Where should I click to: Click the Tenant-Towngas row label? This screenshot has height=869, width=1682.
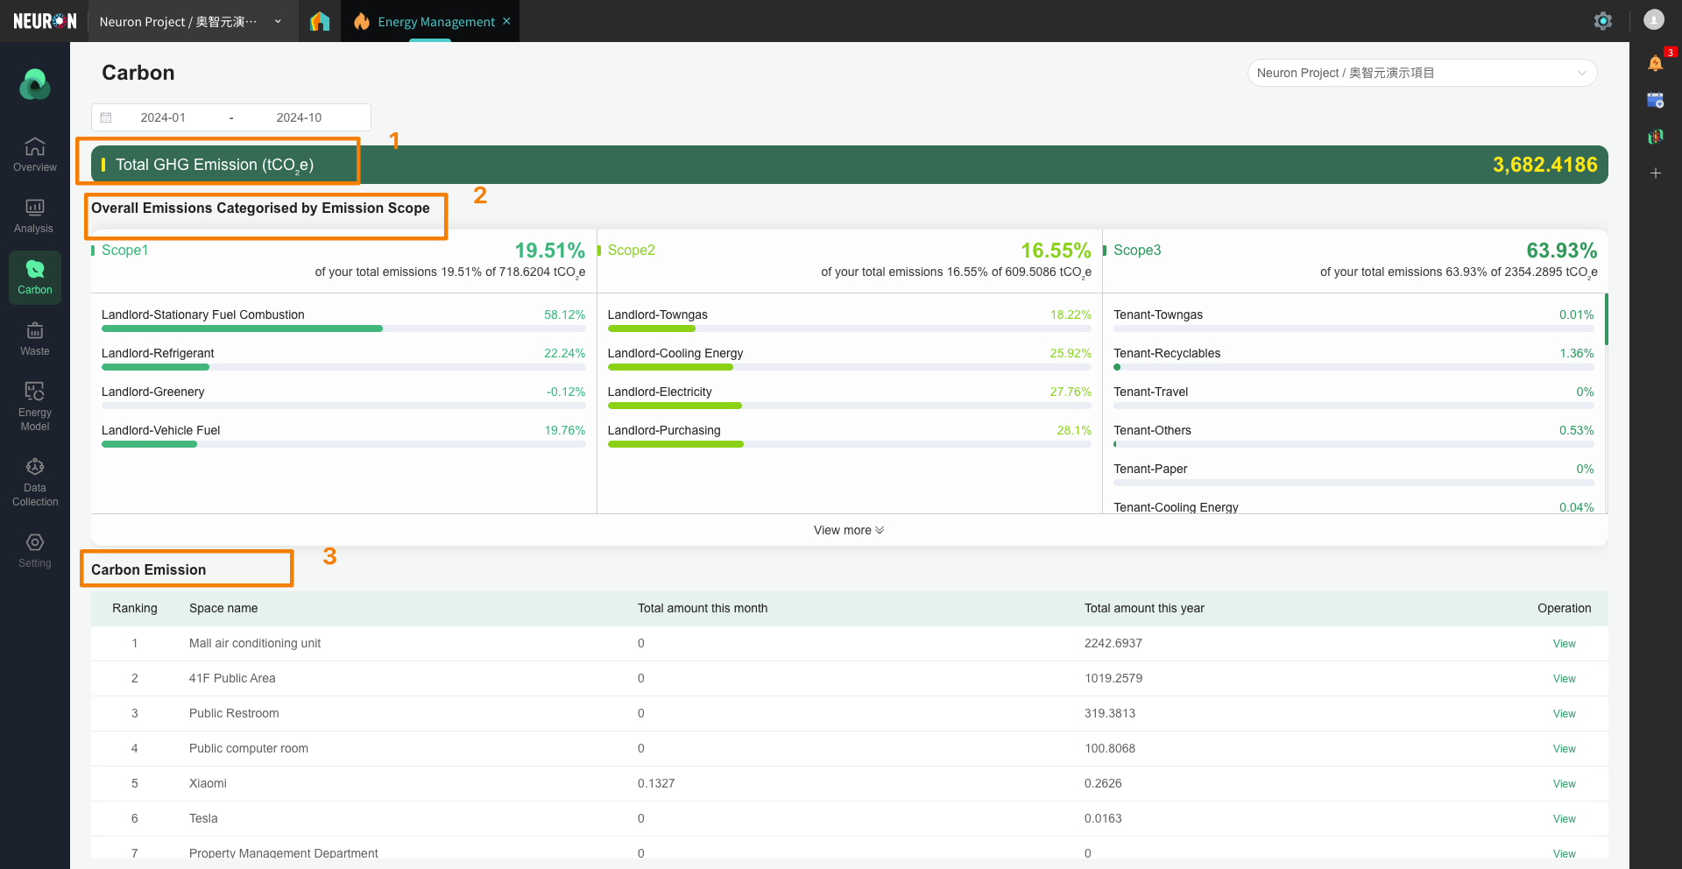tap(1158, 314)
